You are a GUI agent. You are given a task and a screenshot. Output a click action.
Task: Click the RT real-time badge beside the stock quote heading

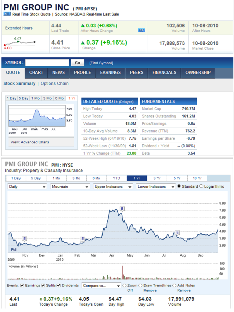(x=7, y=14)
